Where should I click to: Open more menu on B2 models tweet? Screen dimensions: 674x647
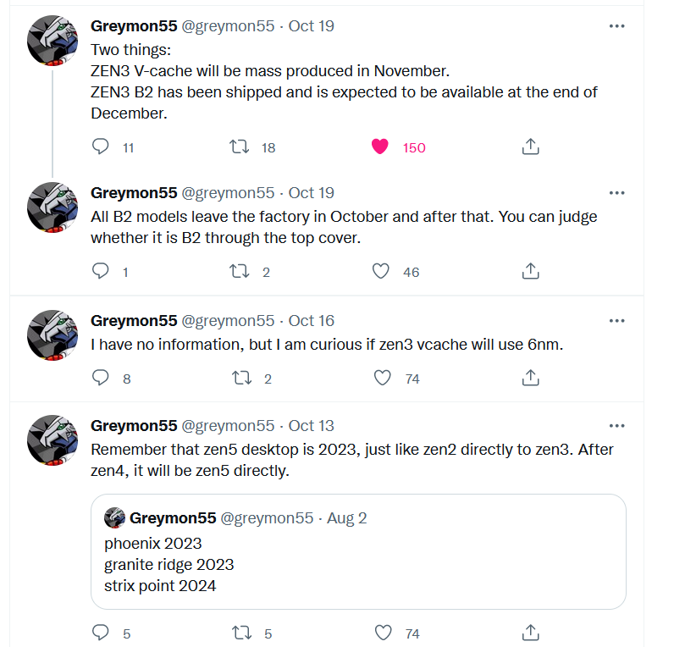(617, 193)
